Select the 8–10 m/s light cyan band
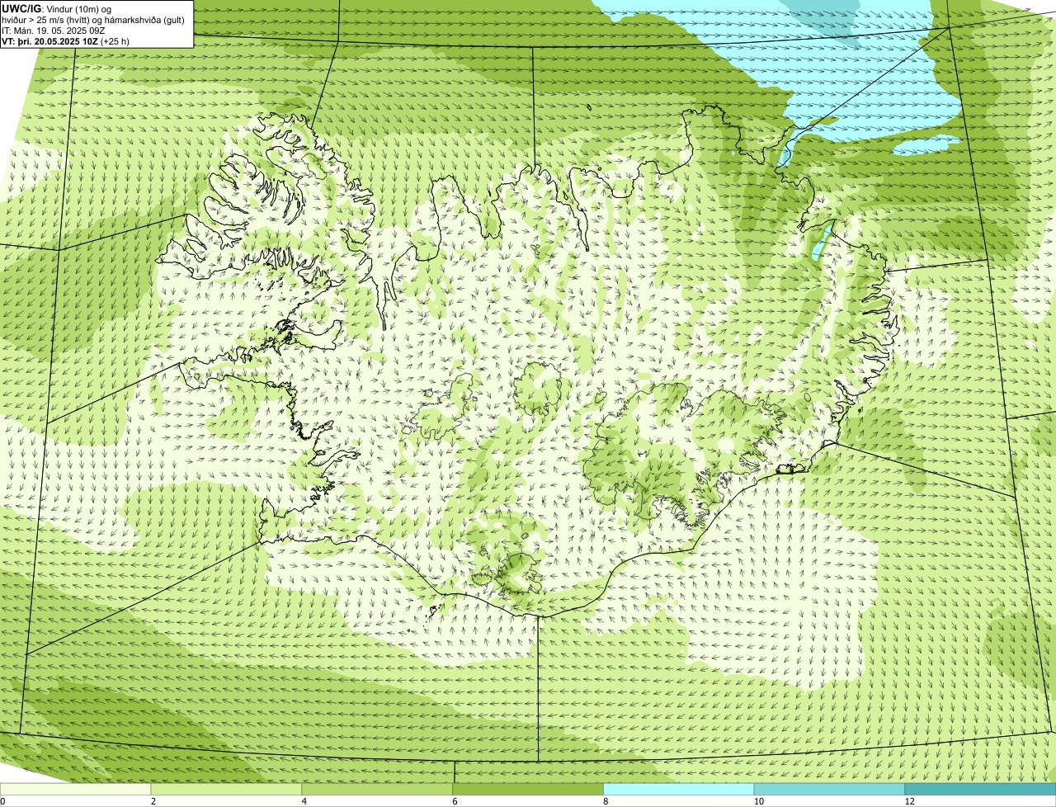 pos(679,790)
